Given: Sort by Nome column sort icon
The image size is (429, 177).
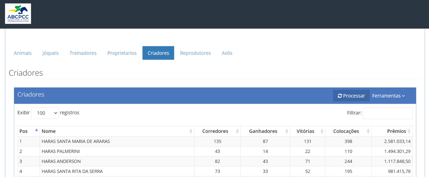Looking at the screenshot, I should pos(191,131).
